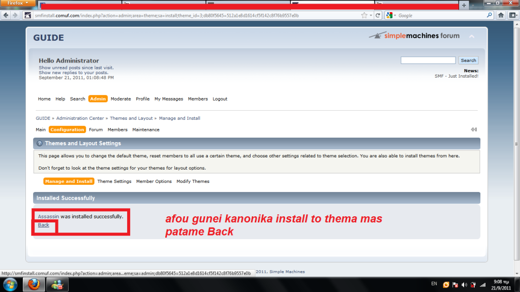Open the Firefox application menu dropdown
This screenshot has width=520, height=292.
(x=18, y=3)
